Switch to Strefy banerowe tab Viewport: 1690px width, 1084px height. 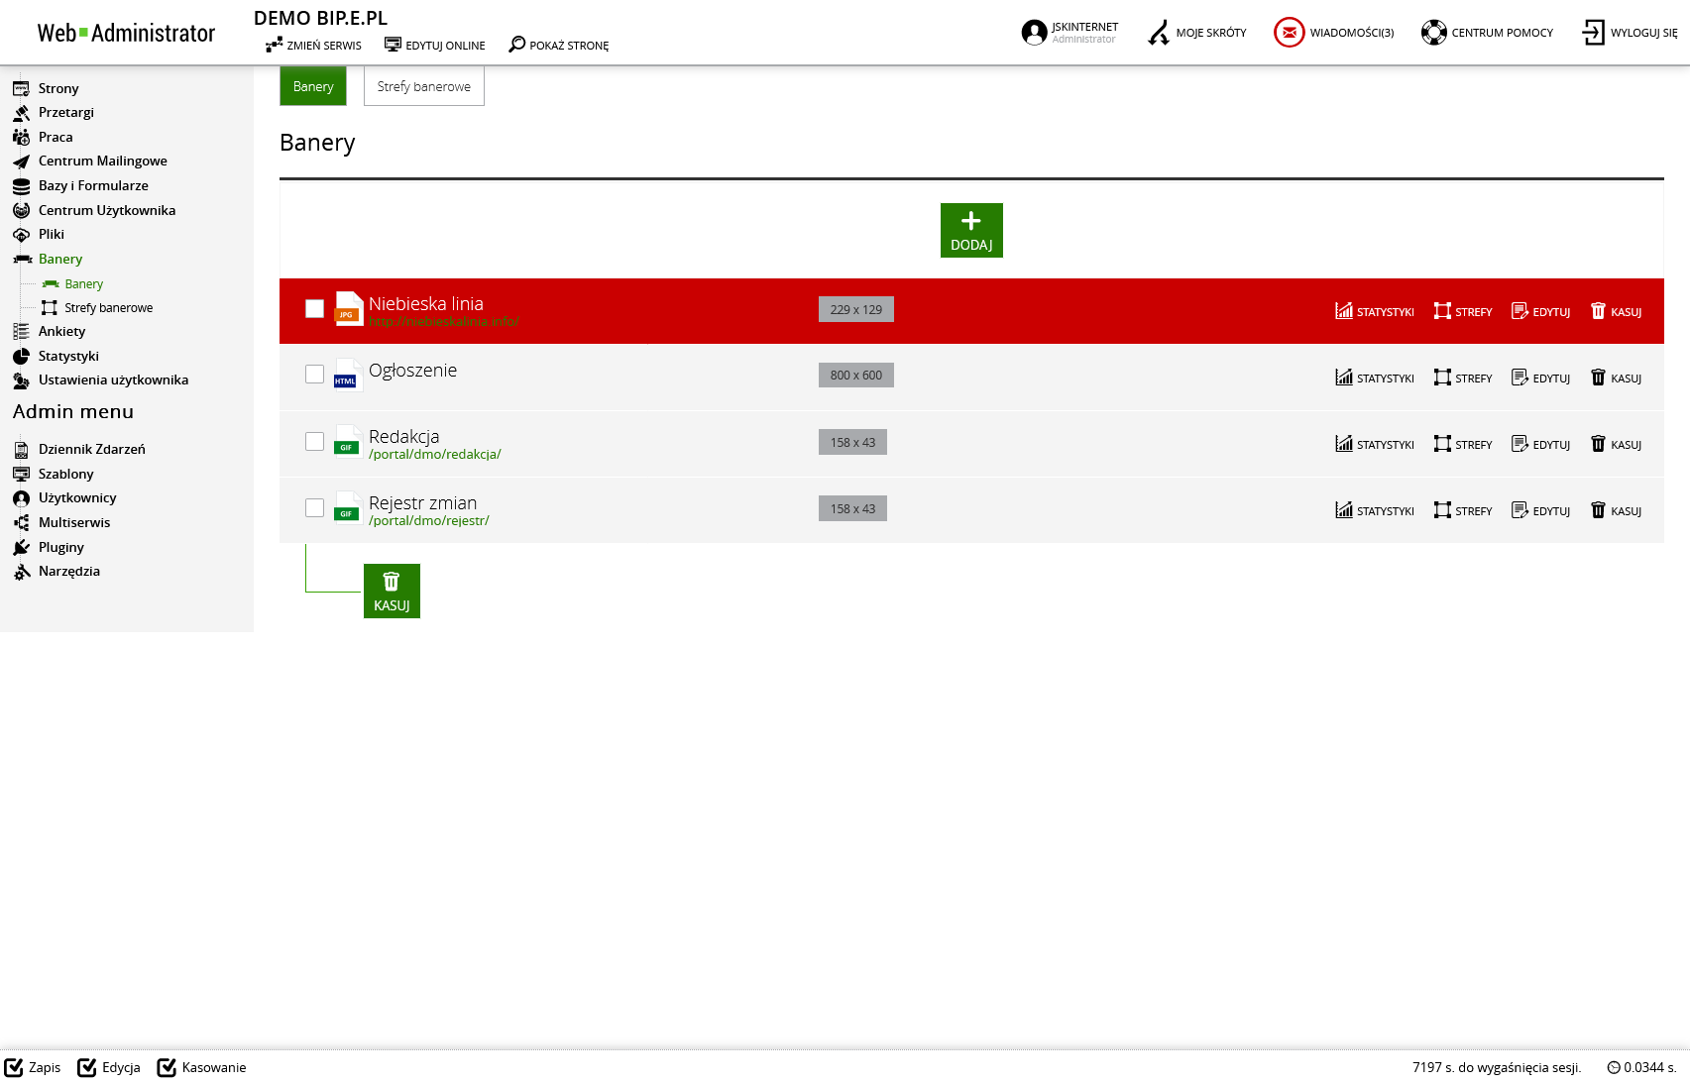point(423,86)
